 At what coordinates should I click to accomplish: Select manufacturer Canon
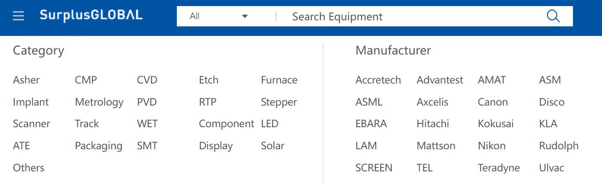coord(493,102)
